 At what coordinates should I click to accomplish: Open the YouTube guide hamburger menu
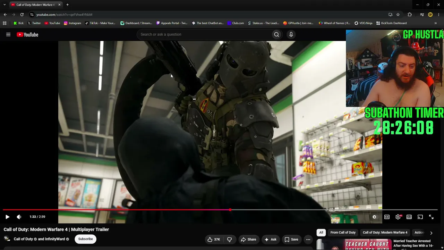point(8,34)
